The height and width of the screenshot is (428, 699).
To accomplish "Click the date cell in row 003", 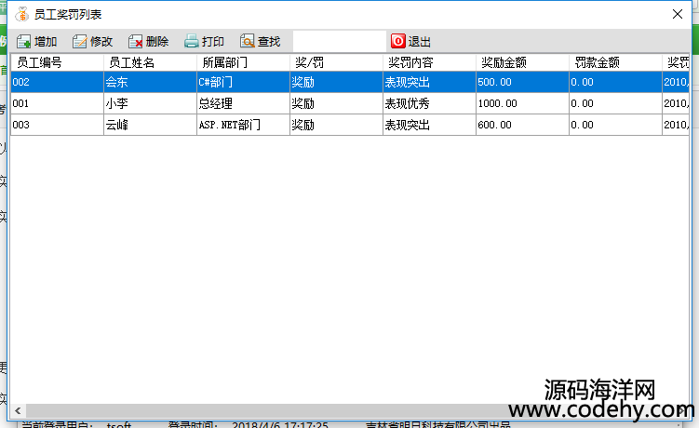I will click(676, 125).
